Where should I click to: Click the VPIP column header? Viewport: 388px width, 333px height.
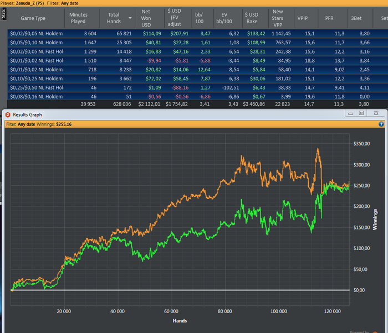(303, 18)
